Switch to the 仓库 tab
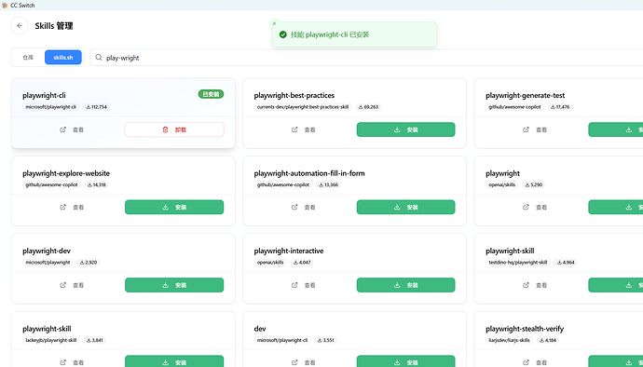Image resolution: width=643 pixels, height=367 pixels. 28,58
